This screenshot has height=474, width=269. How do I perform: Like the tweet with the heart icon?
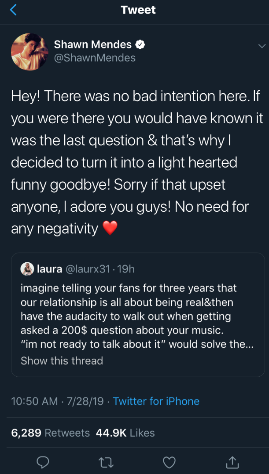tap(169, 462)
